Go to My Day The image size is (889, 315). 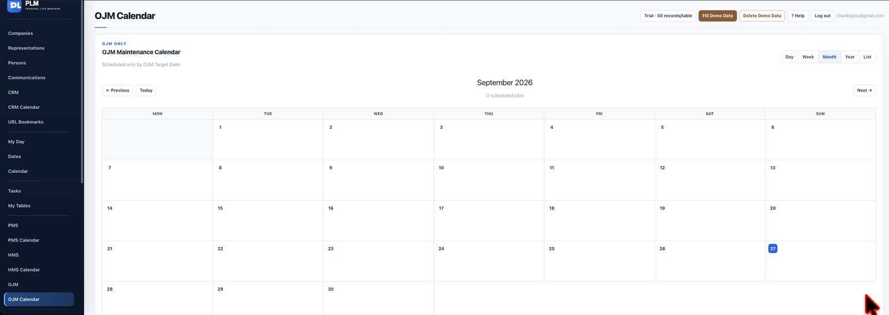tap(16, 142)
